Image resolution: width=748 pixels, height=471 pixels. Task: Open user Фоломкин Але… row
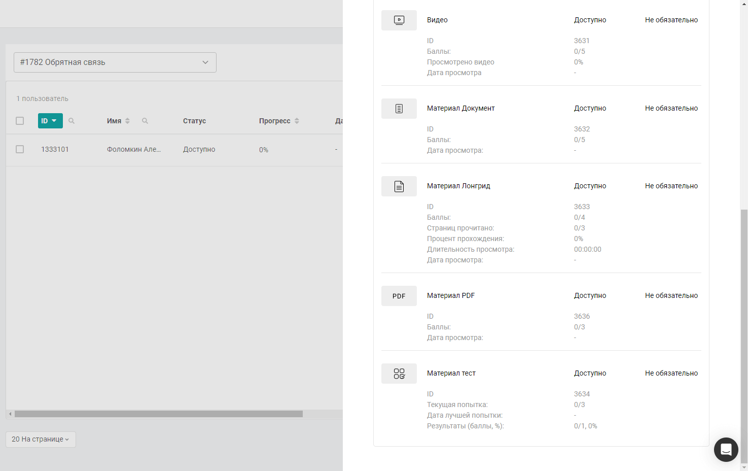pos(134,149)
